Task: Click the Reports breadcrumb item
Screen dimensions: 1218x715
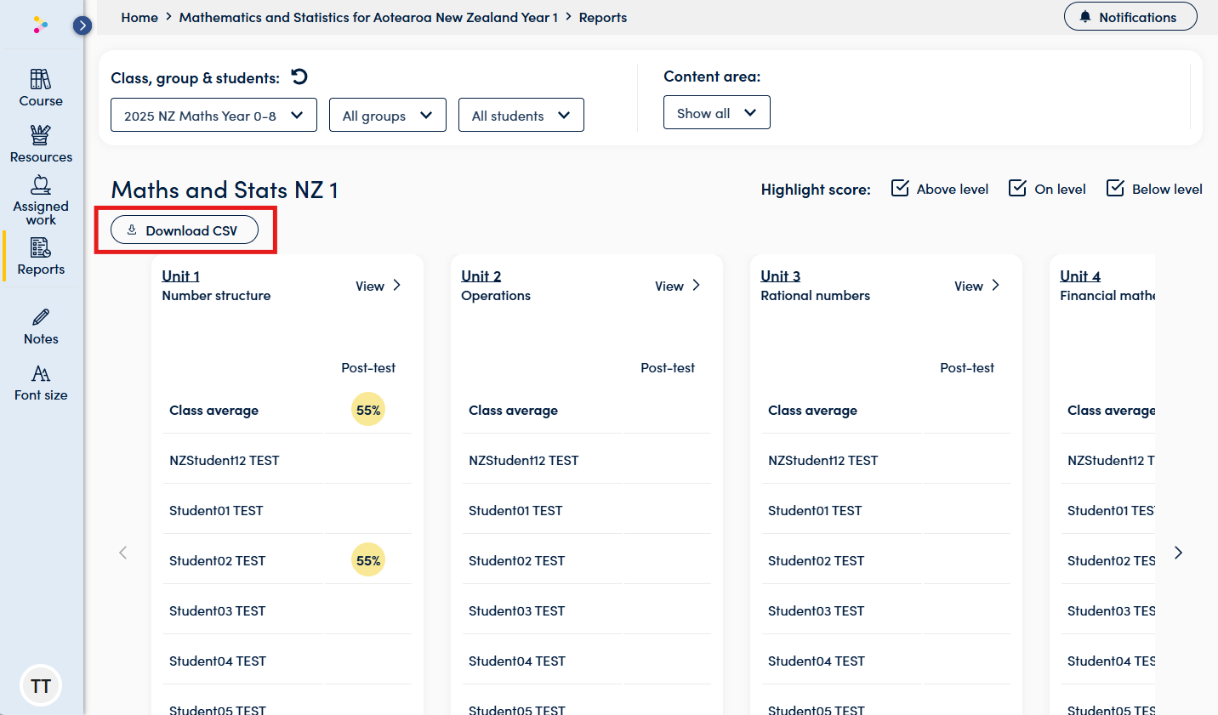Action: (603, 17)
